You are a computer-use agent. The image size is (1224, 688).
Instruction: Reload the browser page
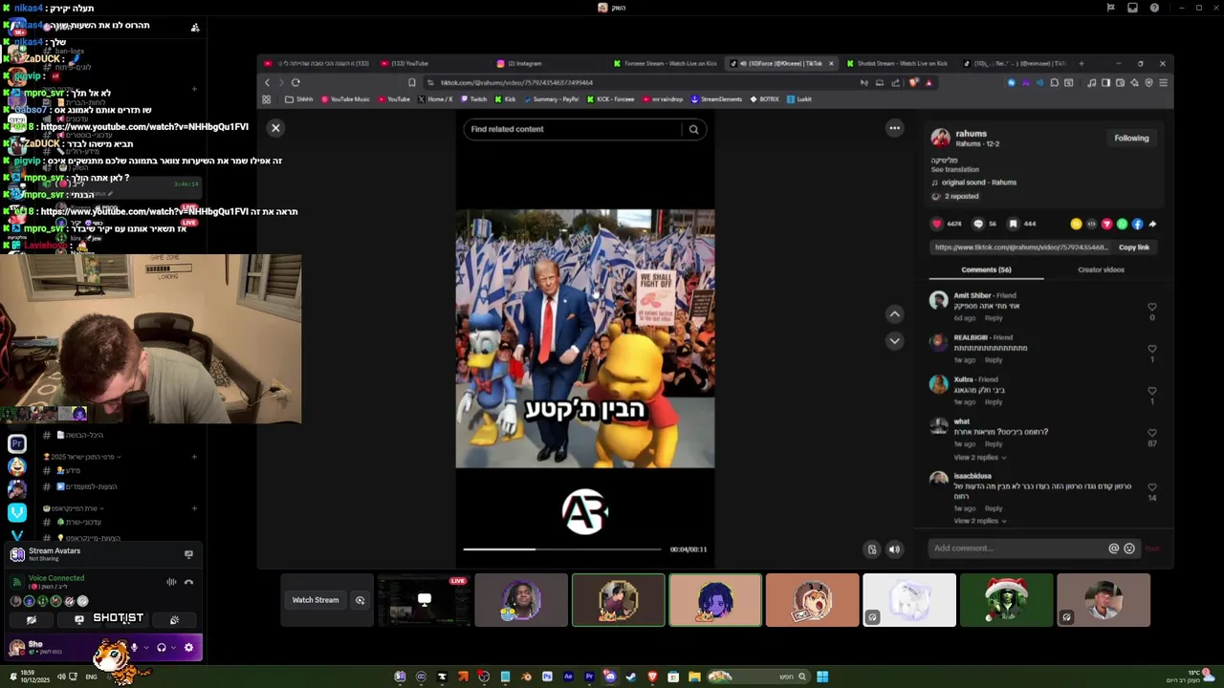pyautogui.click(x=295, y=82)
